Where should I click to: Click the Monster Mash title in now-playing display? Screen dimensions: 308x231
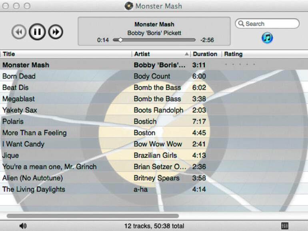pos(154,24)
